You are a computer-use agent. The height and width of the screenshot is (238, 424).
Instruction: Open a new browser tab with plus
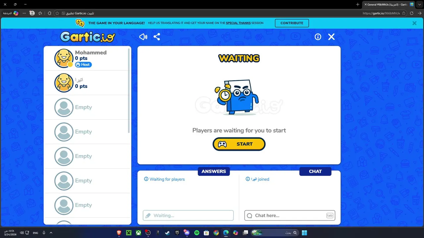[x=358, y=5]
